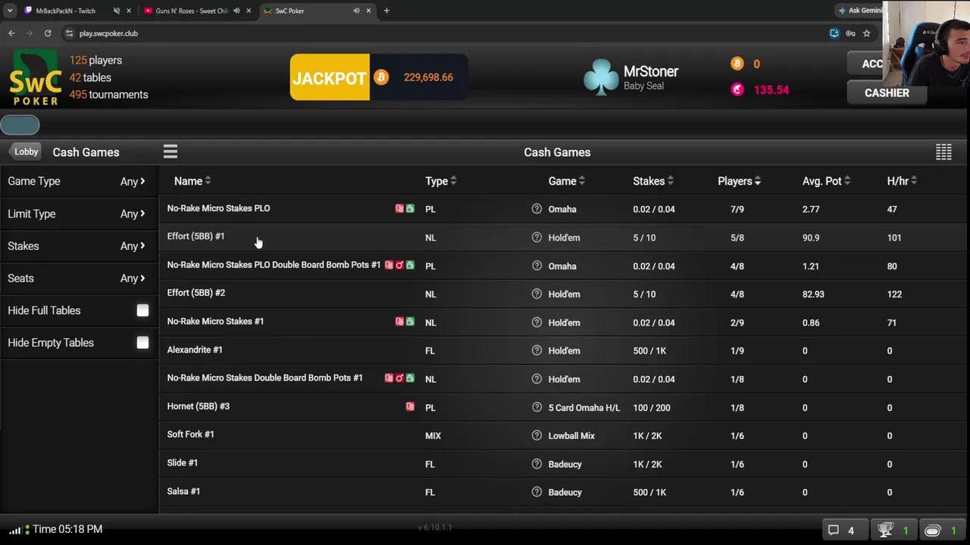The height and width of the screenshot is (545, 970).
Task: Open the tournaments trophy icon
Action: 885,531
